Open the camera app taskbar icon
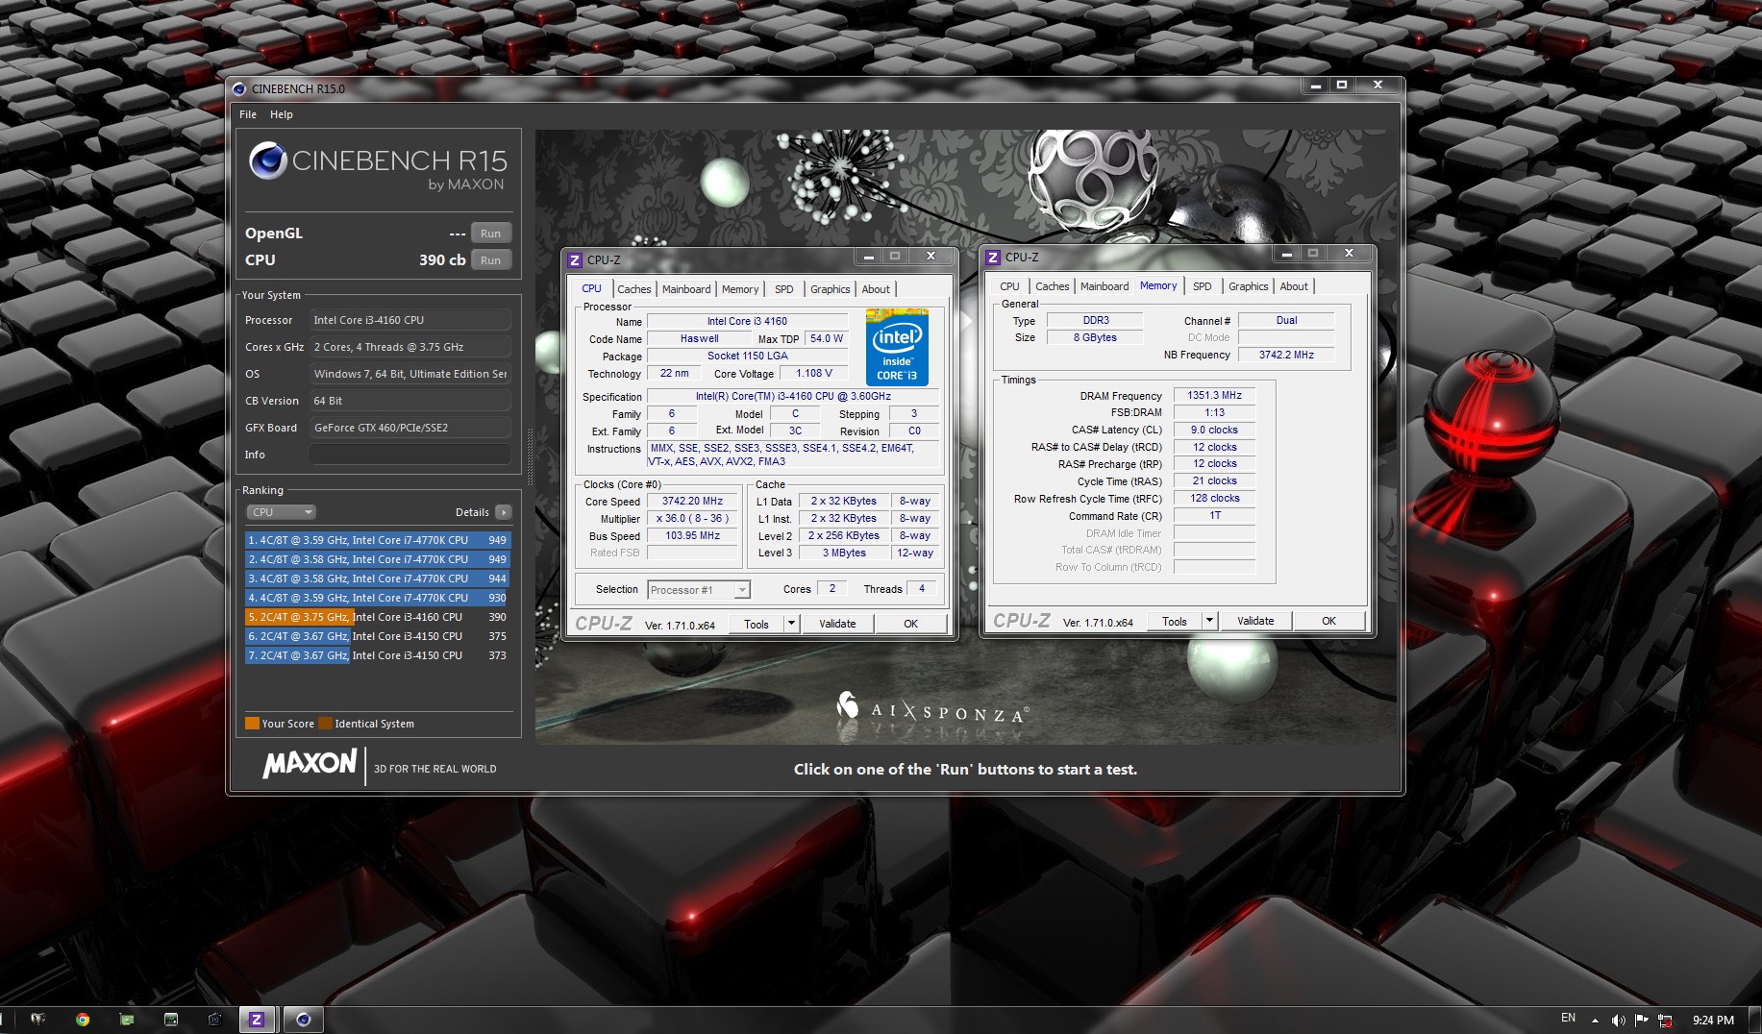The height and width of the screenshot is (1034, 1762). coord(214,1020)
